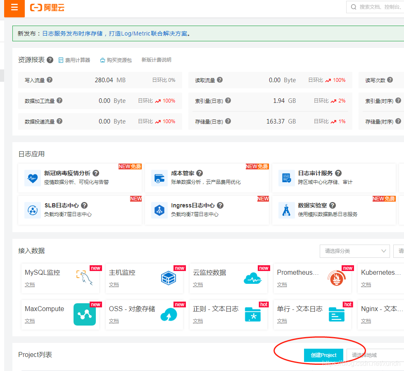Viewport: 404px width, 371px height.
Task: Expand the 请选择分类 dropdown
Action: pyautogui.click(x=354, y=251)
